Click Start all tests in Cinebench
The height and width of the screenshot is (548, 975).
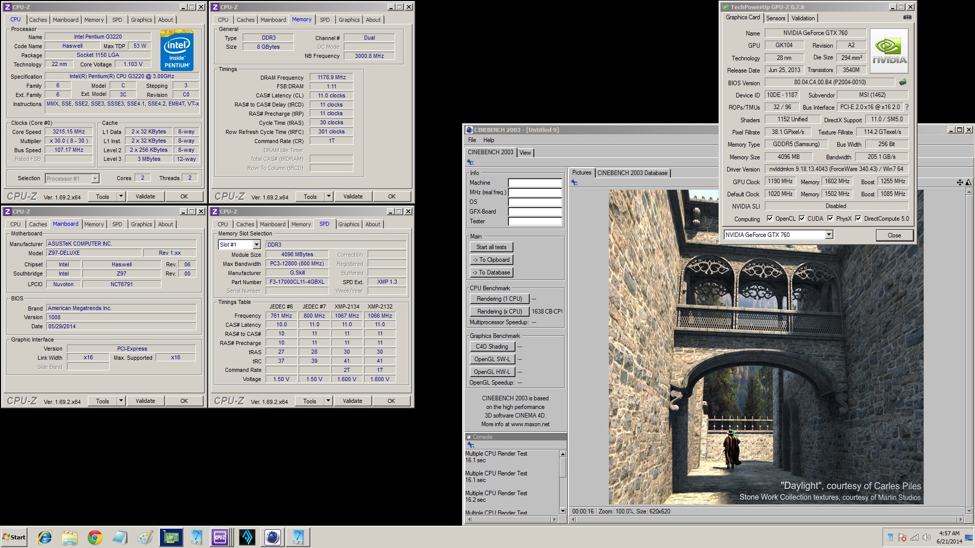tap(491, 247)
